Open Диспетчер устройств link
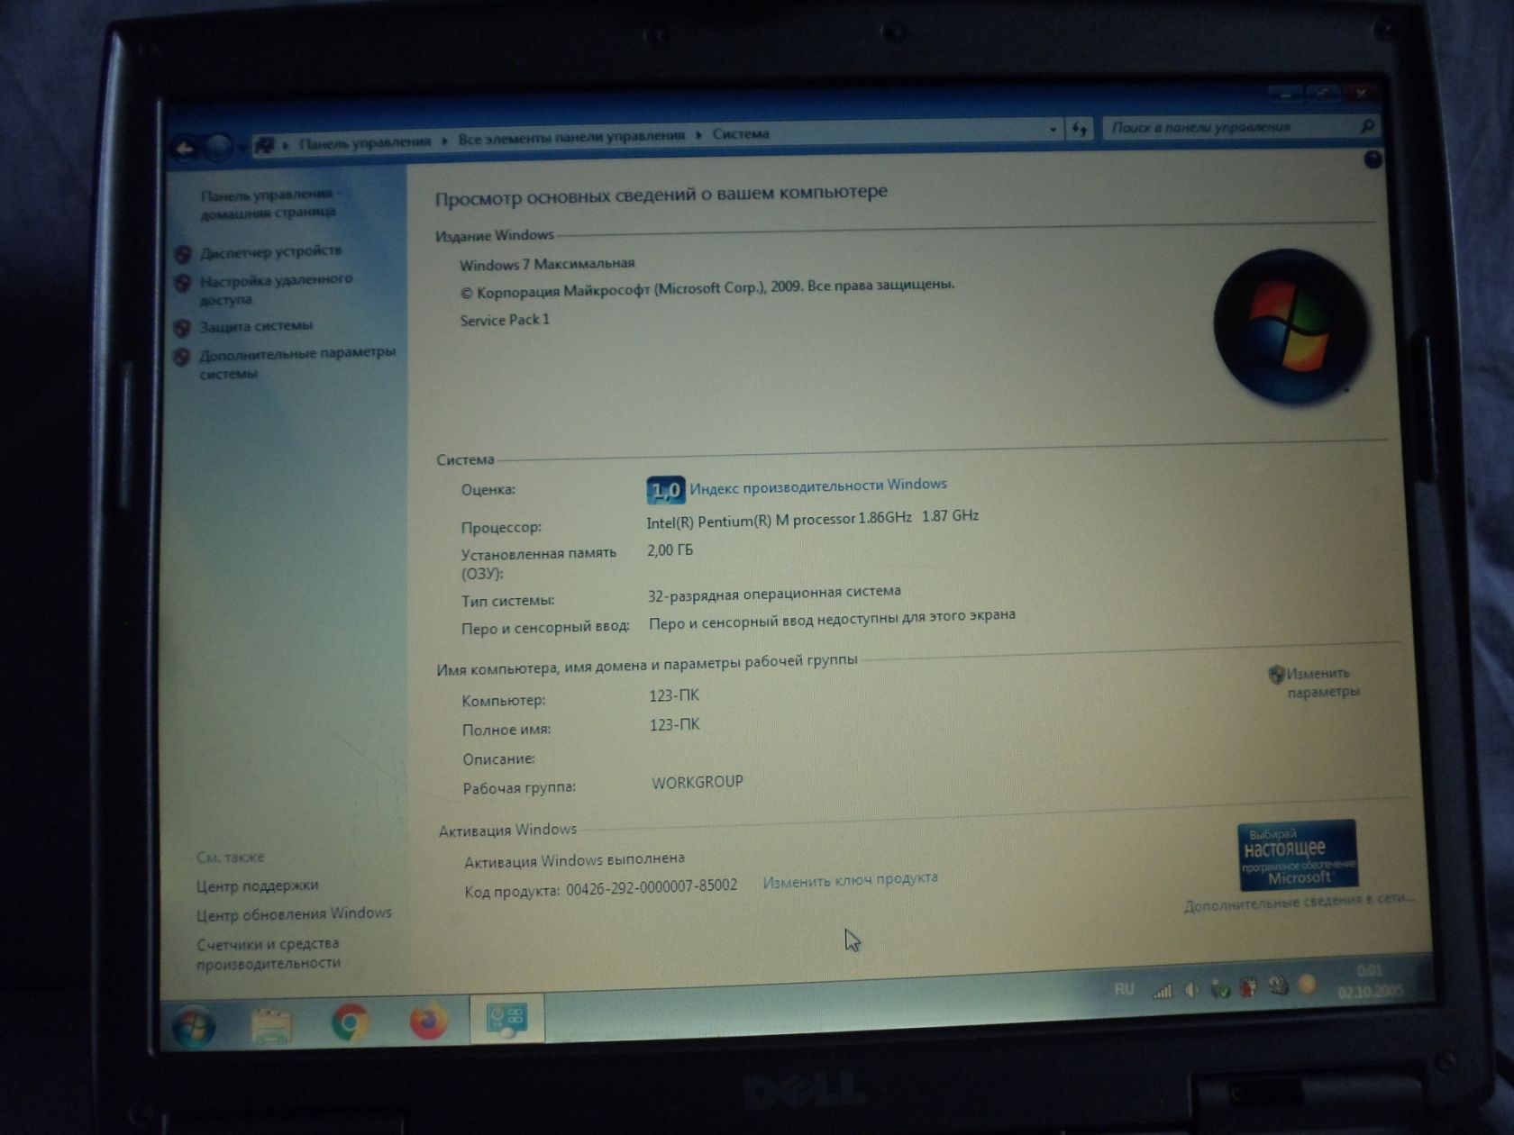The image size is (1514, 1135). (270, 250)
